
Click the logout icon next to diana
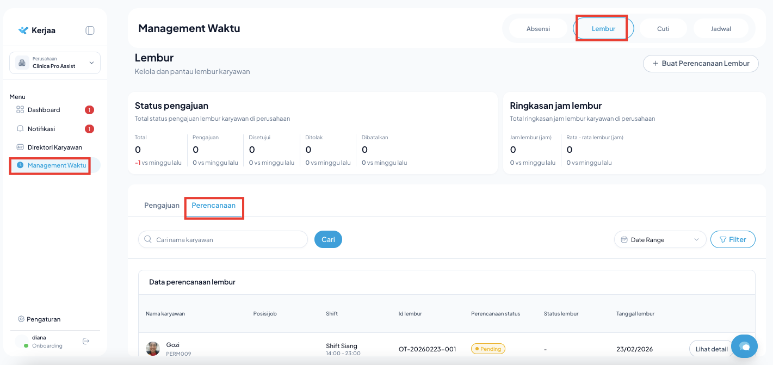pyautogui.click(x=86, y=341)
